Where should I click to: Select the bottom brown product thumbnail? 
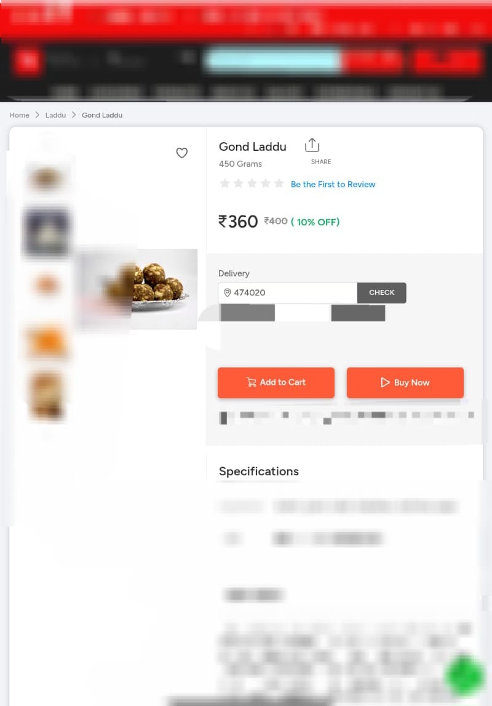click(x=46, y=395)
